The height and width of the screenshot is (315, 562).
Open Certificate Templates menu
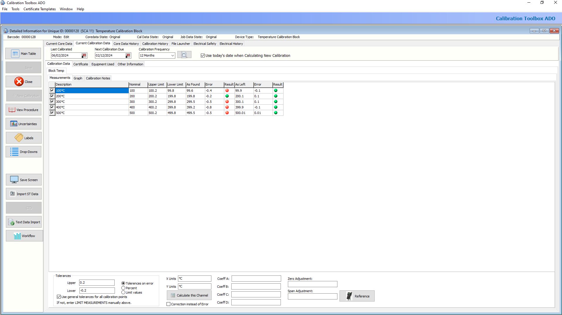[40, 9]
